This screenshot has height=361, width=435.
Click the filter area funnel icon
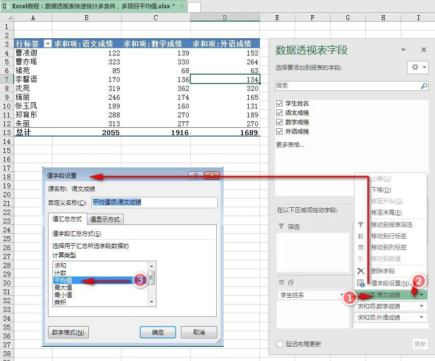[281, 226]
